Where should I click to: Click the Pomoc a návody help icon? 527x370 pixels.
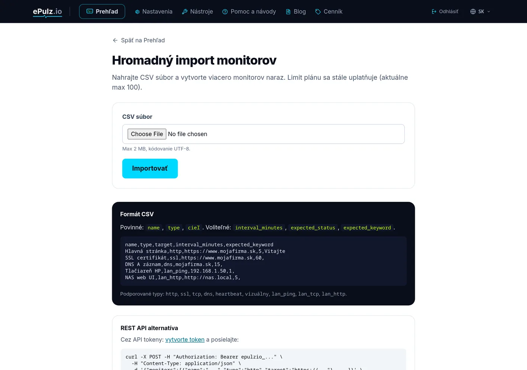pos(225,12)
